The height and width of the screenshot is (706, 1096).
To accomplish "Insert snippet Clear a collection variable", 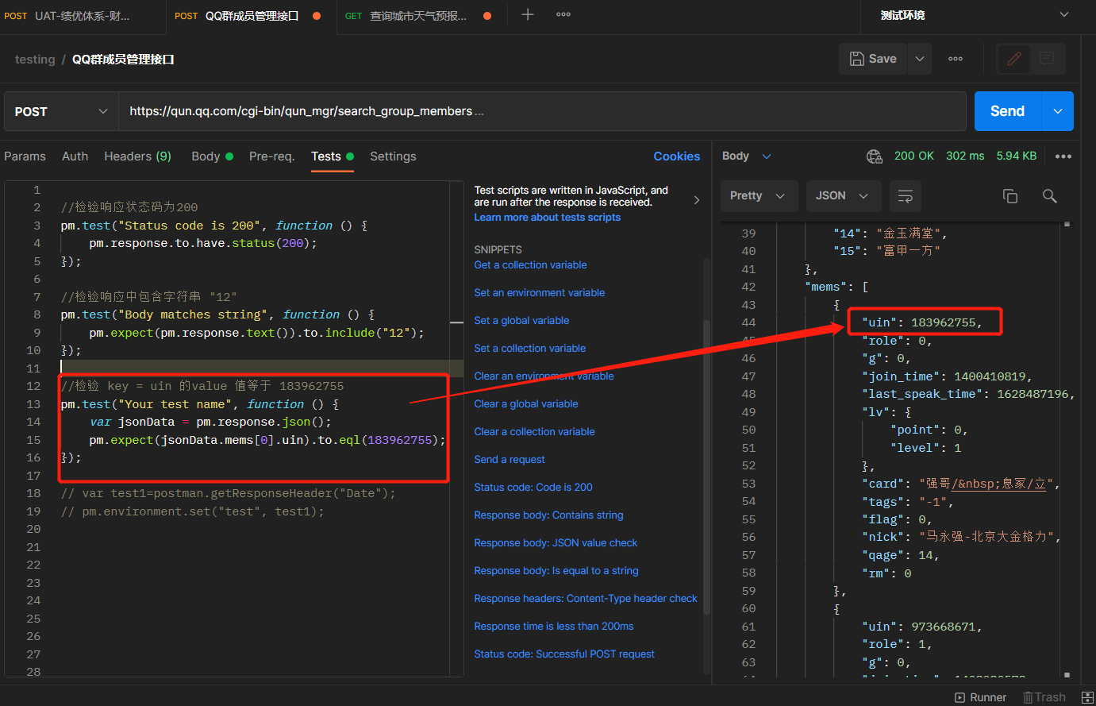I will pos(534,432).
